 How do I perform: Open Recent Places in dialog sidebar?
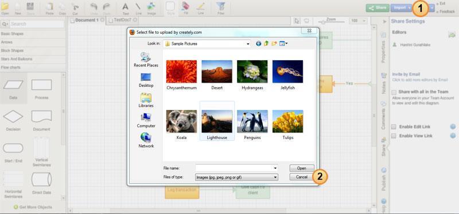[x=146, y=60]
